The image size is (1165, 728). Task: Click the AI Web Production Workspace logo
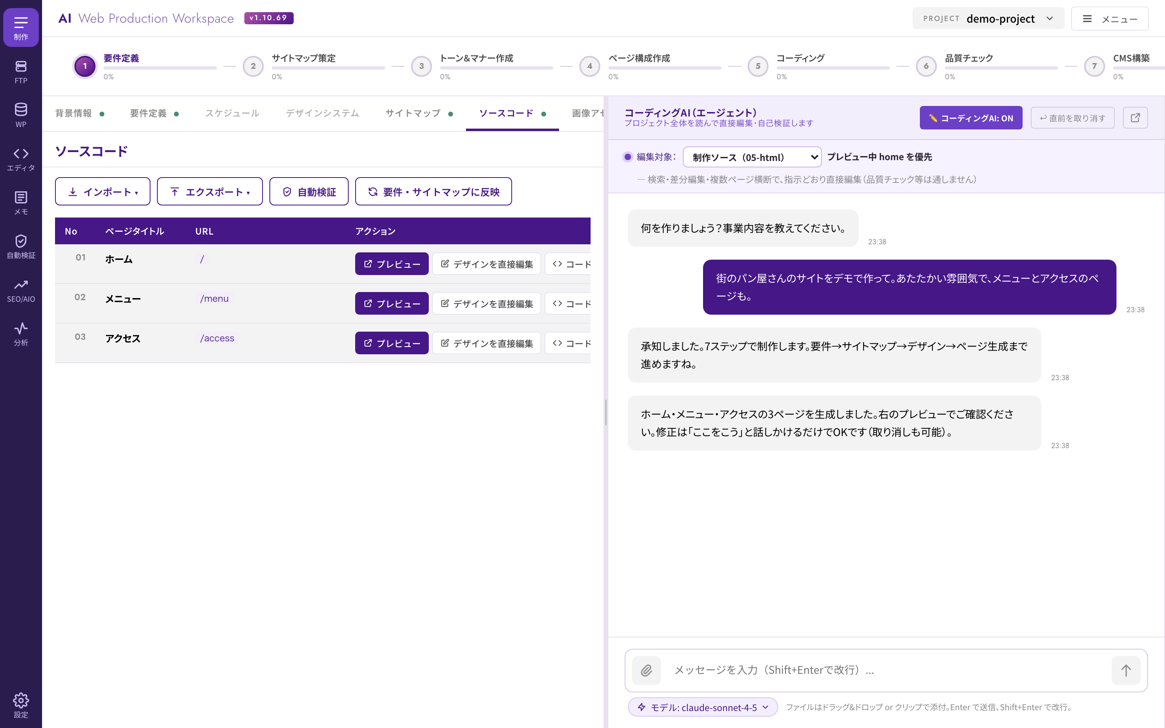tap(146, 18)
